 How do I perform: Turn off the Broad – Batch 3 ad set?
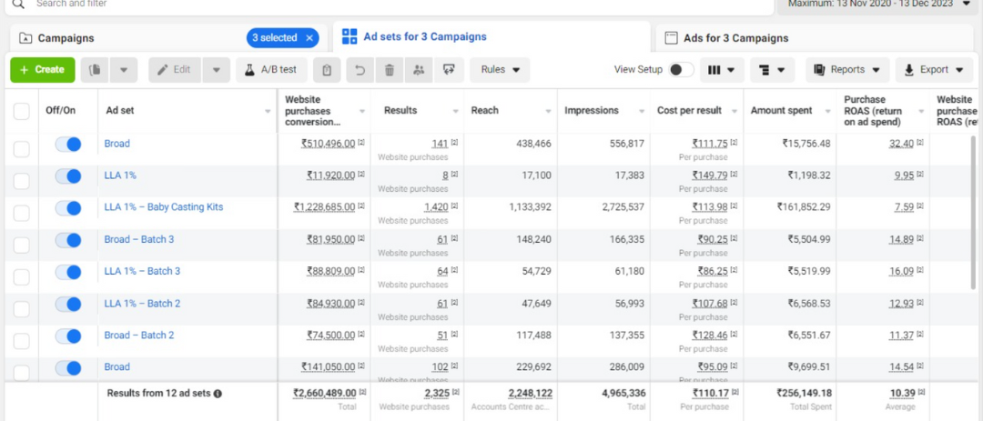(x=67, y=240)
